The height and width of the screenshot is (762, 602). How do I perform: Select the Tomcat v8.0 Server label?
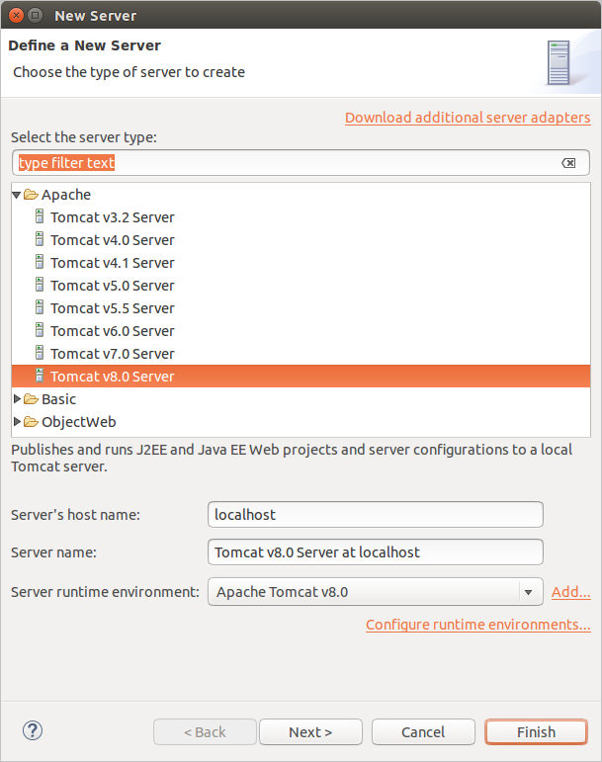coord(113,377)
